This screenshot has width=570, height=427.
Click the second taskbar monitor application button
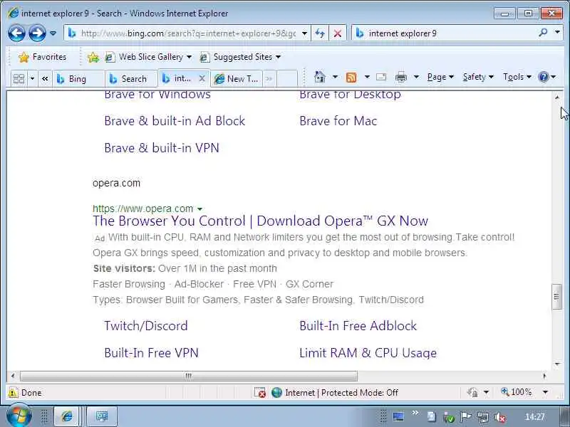pos(102,416)
